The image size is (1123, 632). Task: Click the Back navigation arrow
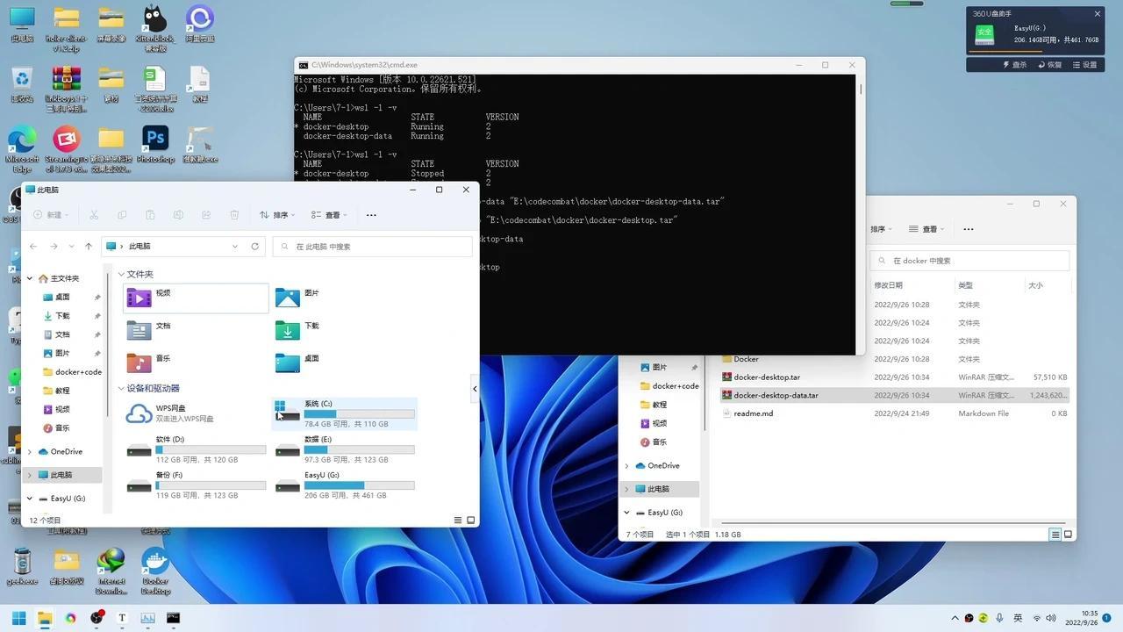[33, 246]
